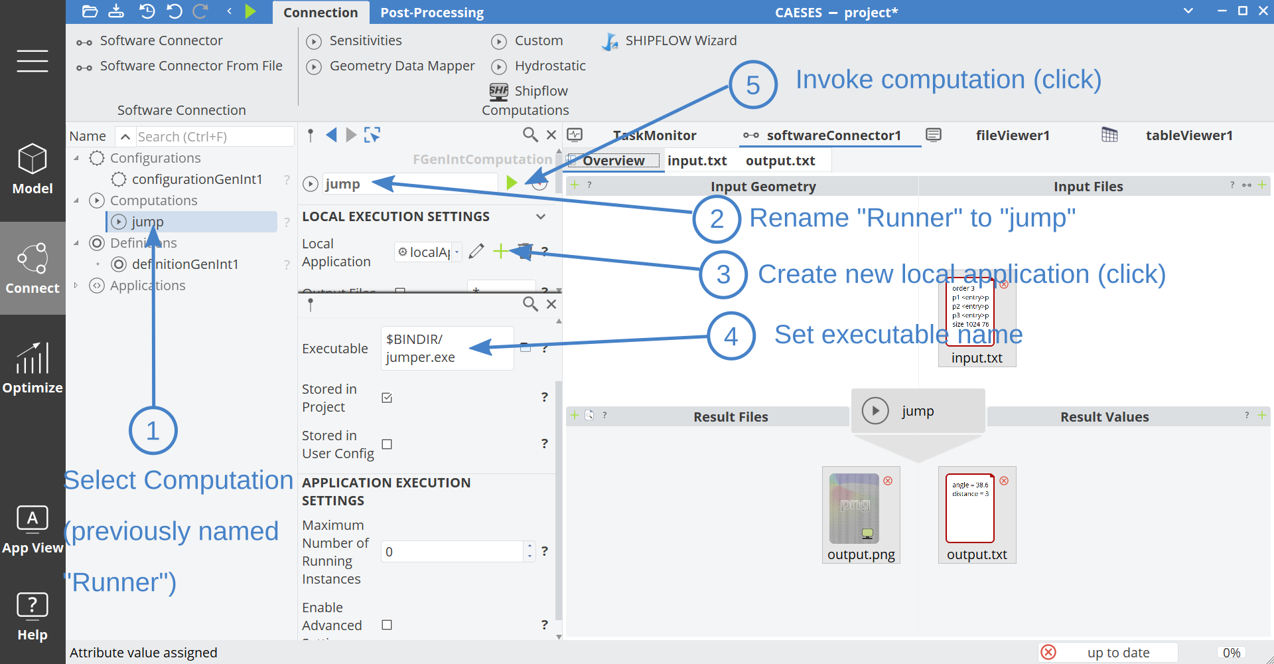
Task: Navigate forward with the gray right arrow
Action: pos(351,135)
